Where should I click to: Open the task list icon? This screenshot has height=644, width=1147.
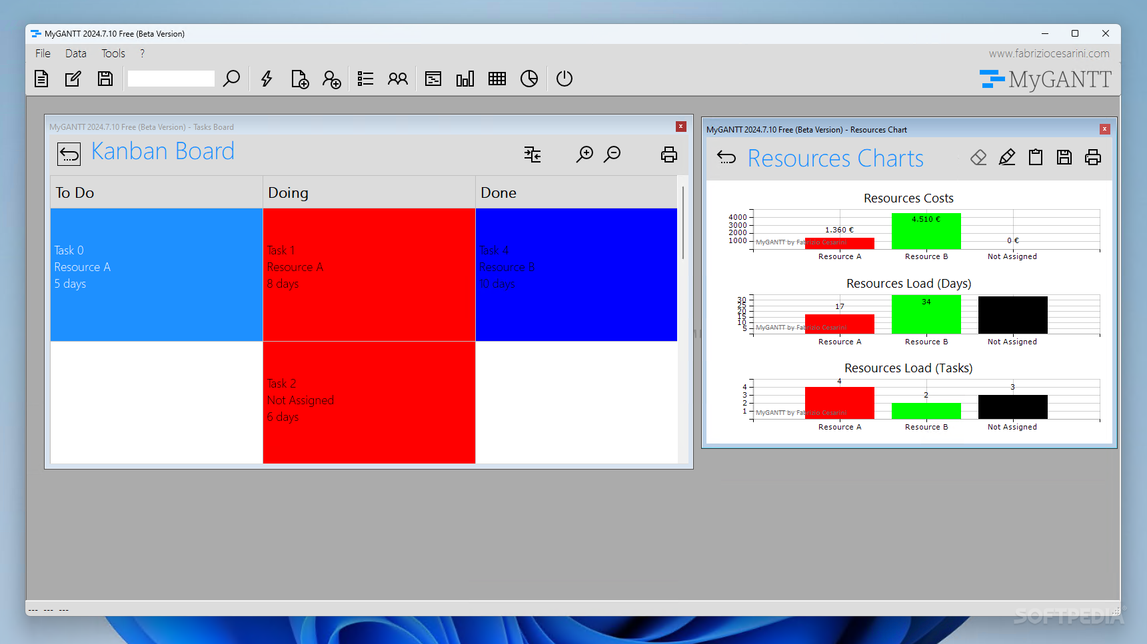(x=365, y=79)
